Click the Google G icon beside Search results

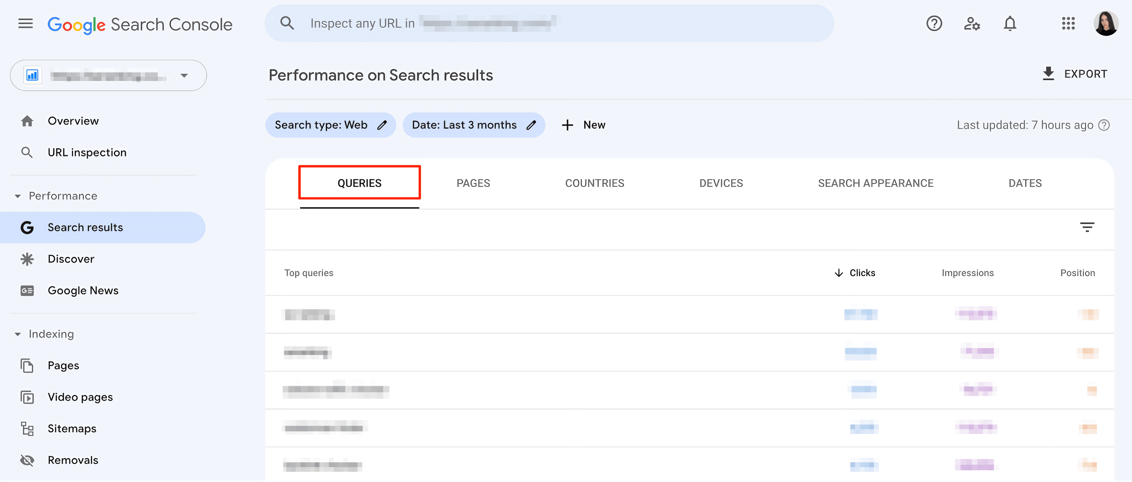[27, 227]
